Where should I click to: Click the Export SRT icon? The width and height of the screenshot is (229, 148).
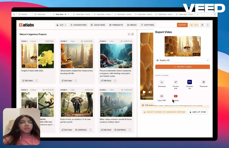point(162,96)
